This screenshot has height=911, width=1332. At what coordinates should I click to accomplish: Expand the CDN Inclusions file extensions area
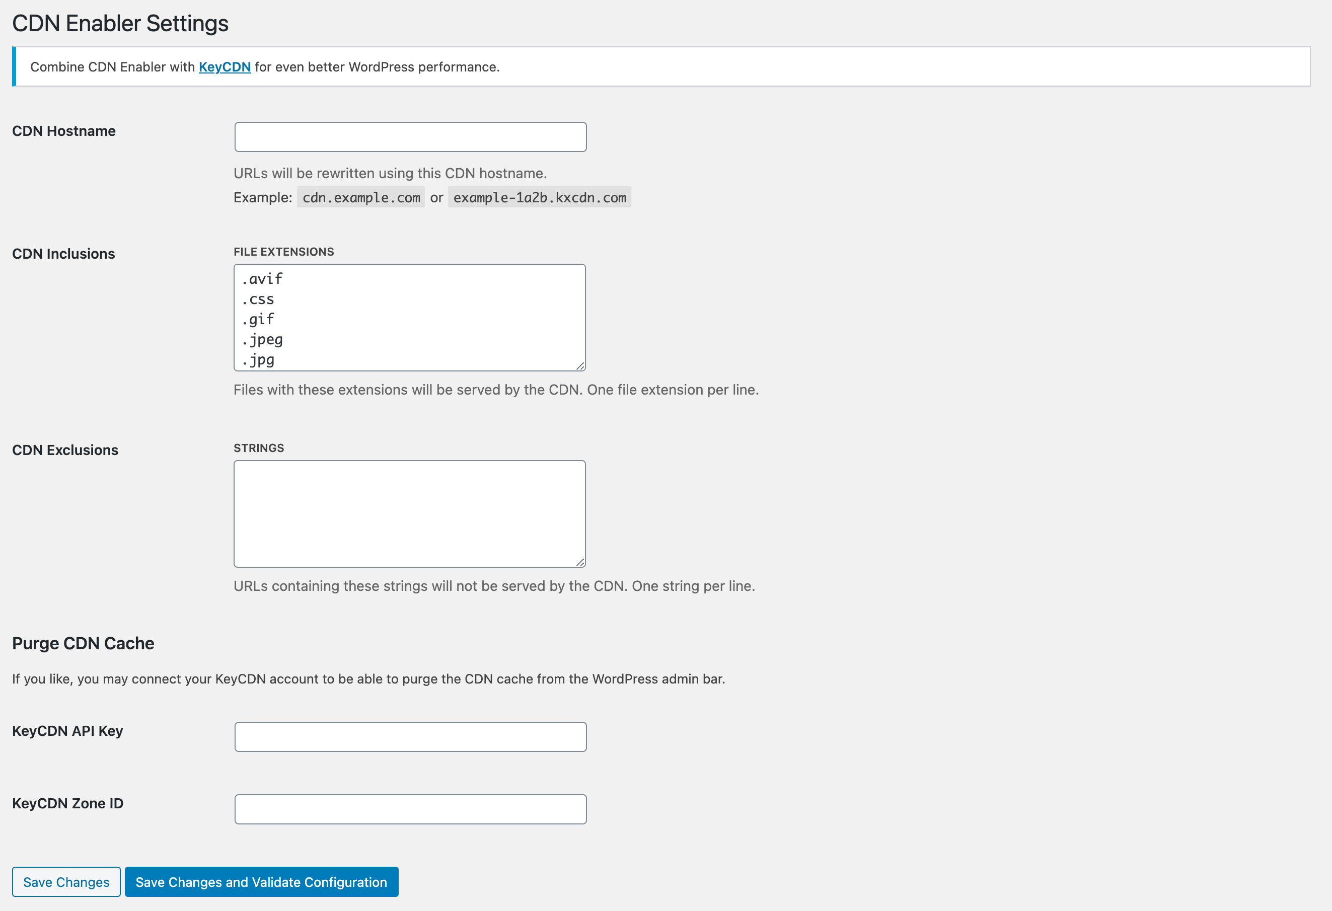[x=580, y=366]
